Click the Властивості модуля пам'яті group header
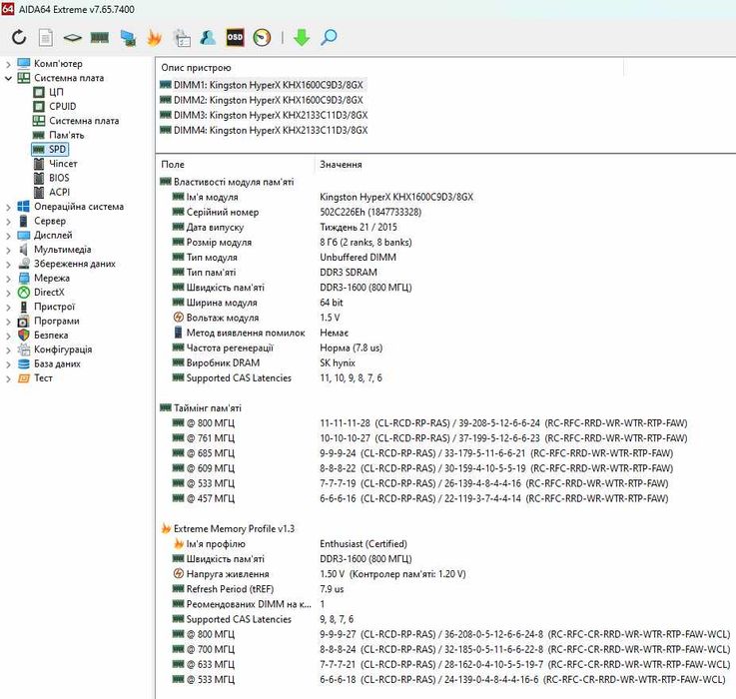 tap(227, 182)
